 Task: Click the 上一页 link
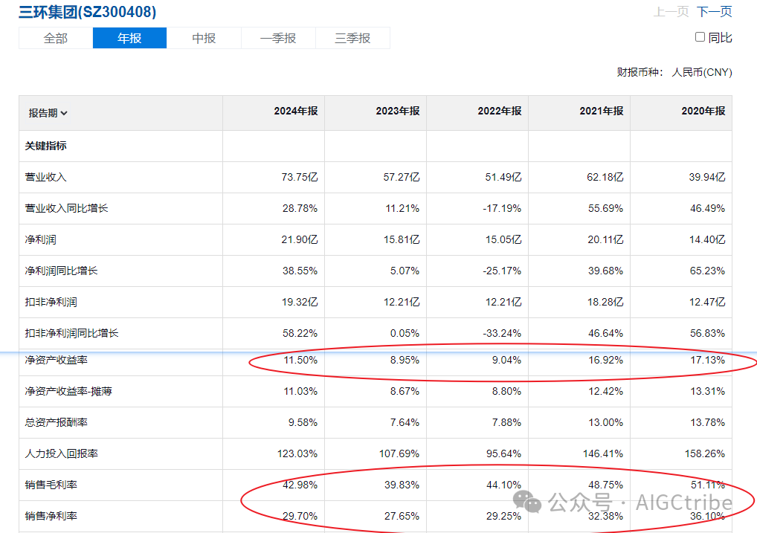pos(671,12)
